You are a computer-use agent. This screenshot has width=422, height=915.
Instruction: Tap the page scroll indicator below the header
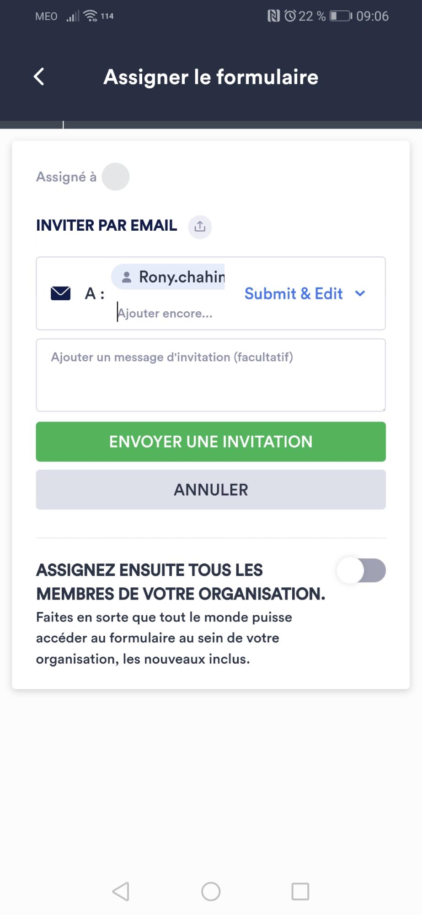[x=63, y=124]
